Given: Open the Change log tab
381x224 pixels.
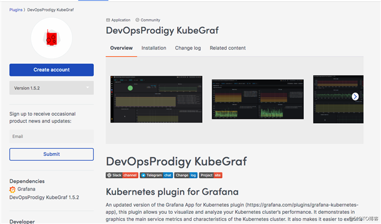Looking at the screenshot, I should coord(188,48).
